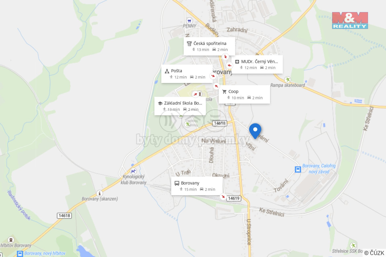Click the hřbitov Borovany cemetery icon

[x=11, y=240]
